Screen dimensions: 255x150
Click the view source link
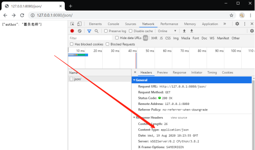pos(179,117)
